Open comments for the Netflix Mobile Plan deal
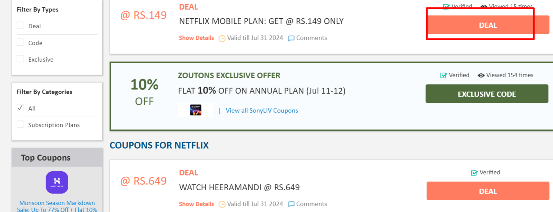This screenshot has height=212, width=553. [x=307, y=38]
